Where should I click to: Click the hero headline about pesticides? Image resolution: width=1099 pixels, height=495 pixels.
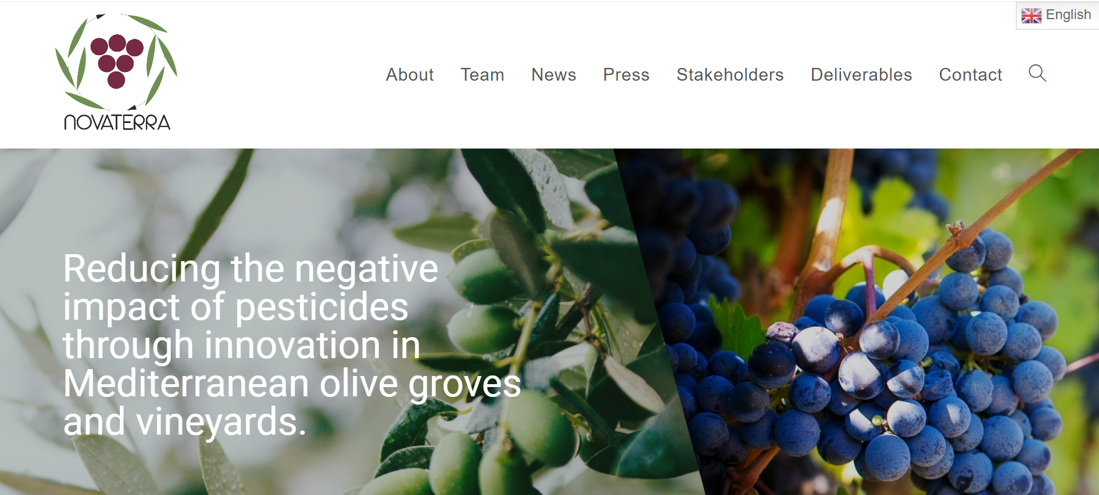(292, 345)
